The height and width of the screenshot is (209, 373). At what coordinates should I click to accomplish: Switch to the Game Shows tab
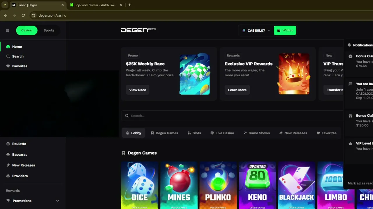click(x=256, y=133)
